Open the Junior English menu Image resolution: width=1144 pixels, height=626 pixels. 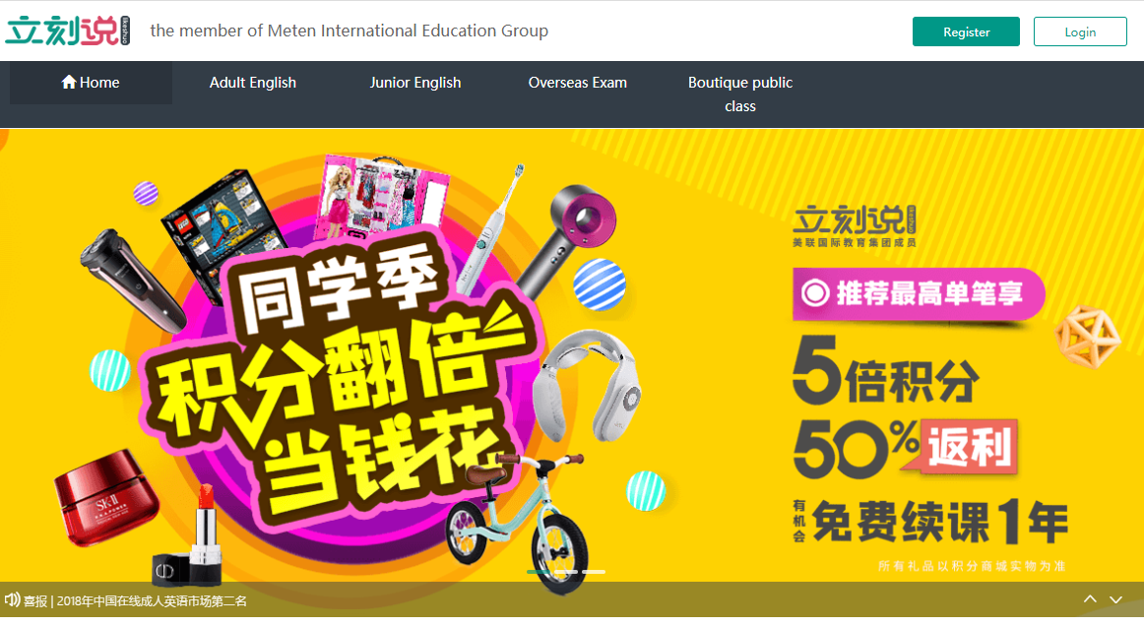(415, 83)
